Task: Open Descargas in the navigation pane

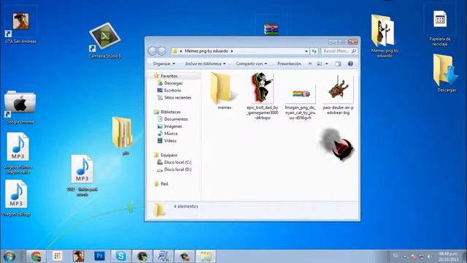Action: coord(174,83)
